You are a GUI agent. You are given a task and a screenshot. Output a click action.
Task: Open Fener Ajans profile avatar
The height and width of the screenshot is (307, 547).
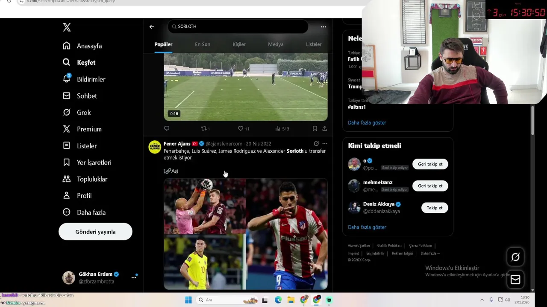pos(155,147)
